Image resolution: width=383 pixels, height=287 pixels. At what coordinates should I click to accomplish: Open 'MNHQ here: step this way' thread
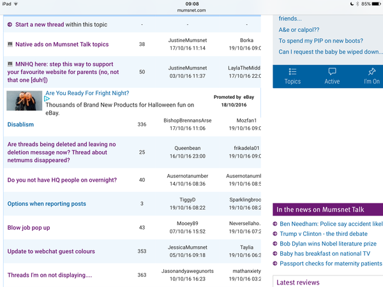[x=63, y=72]
